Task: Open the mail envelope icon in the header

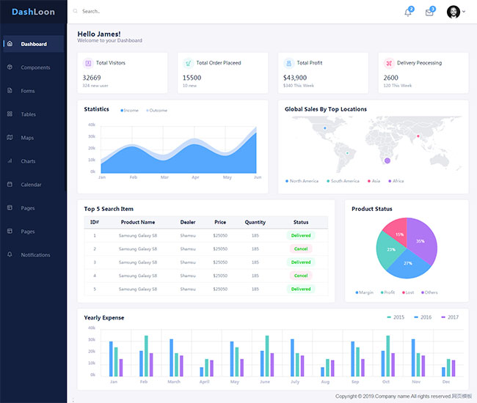Action: click(x=429, y=12)
